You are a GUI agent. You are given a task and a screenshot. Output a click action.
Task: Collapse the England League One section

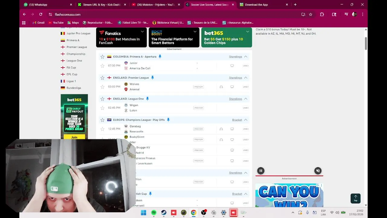coord(246,99)
